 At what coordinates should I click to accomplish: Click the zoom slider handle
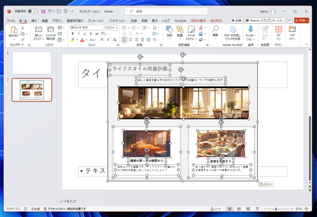point(276,209)
